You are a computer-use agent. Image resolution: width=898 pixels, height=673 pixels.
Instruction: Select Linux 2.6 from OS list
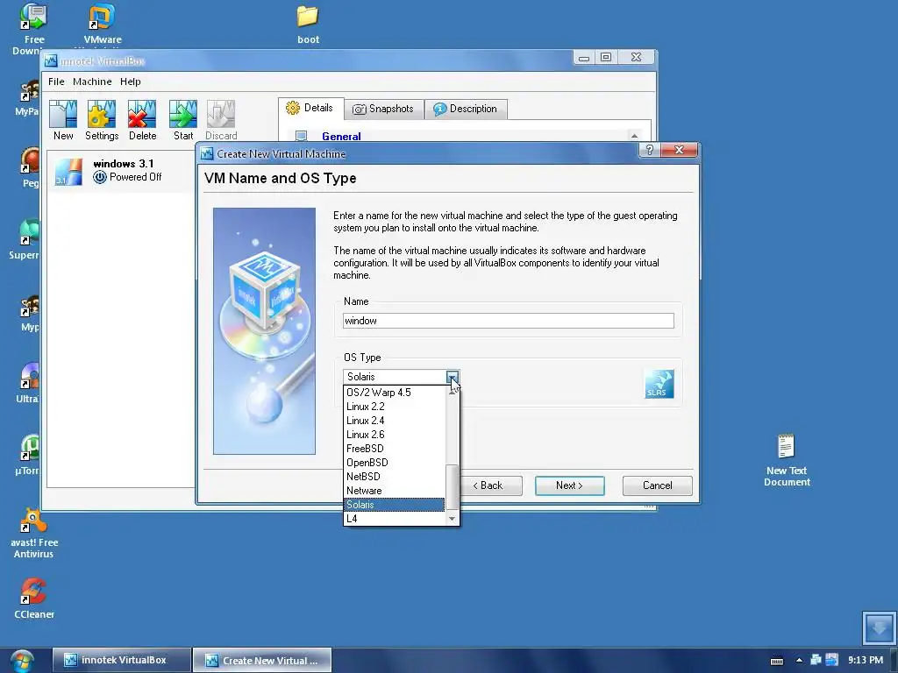(394, 435)
